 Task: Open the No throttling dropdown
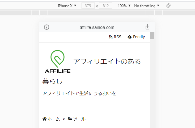click(x=147, y=6)
